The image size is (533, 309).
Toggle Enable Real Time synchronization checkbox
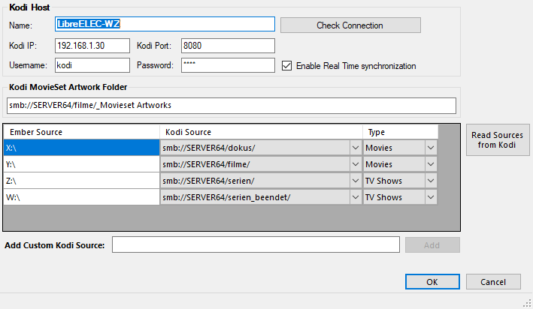click(286, 65)
